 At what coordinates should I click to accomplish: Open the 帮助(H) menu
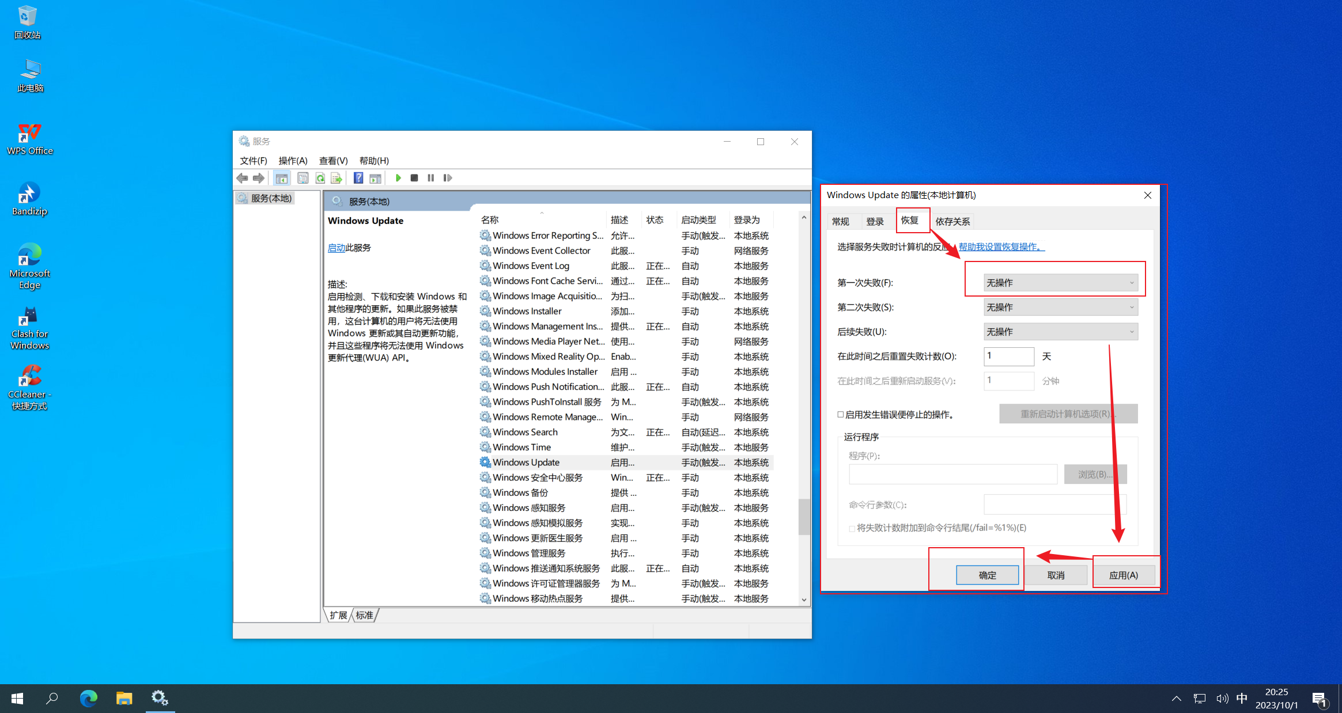pyautogui.click(x=374, y=161)
